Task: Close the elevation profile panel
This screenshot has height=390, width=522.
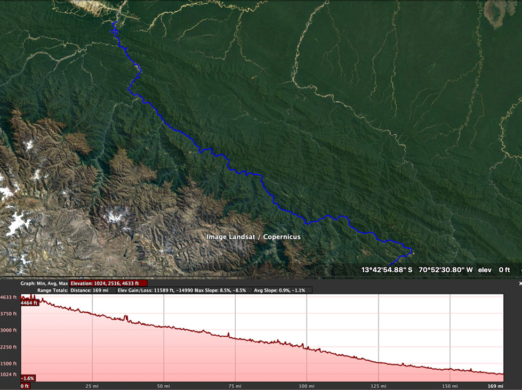Action: click(520, 284)
